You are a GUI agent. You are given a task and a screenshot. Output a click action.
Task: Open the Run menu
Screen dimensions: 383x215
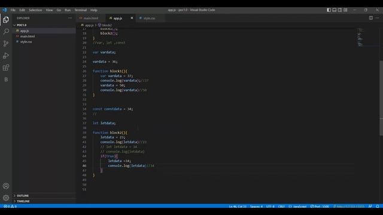(x=68, y=10)
